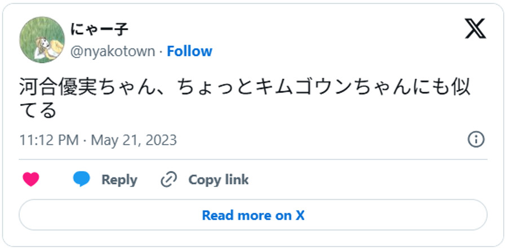Like the tweet with the pink heart
The height and width of the screenshot is (250, 506).
tap(31, 180)
